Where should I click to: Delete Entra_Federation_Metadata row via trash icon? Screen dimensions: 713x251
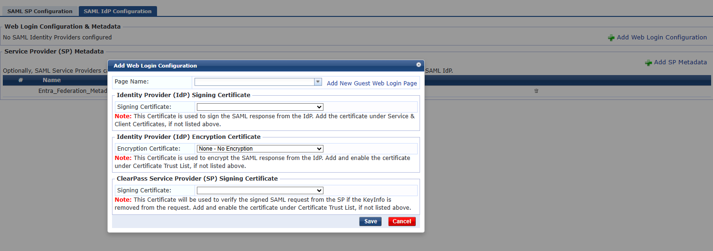[536, 91]
